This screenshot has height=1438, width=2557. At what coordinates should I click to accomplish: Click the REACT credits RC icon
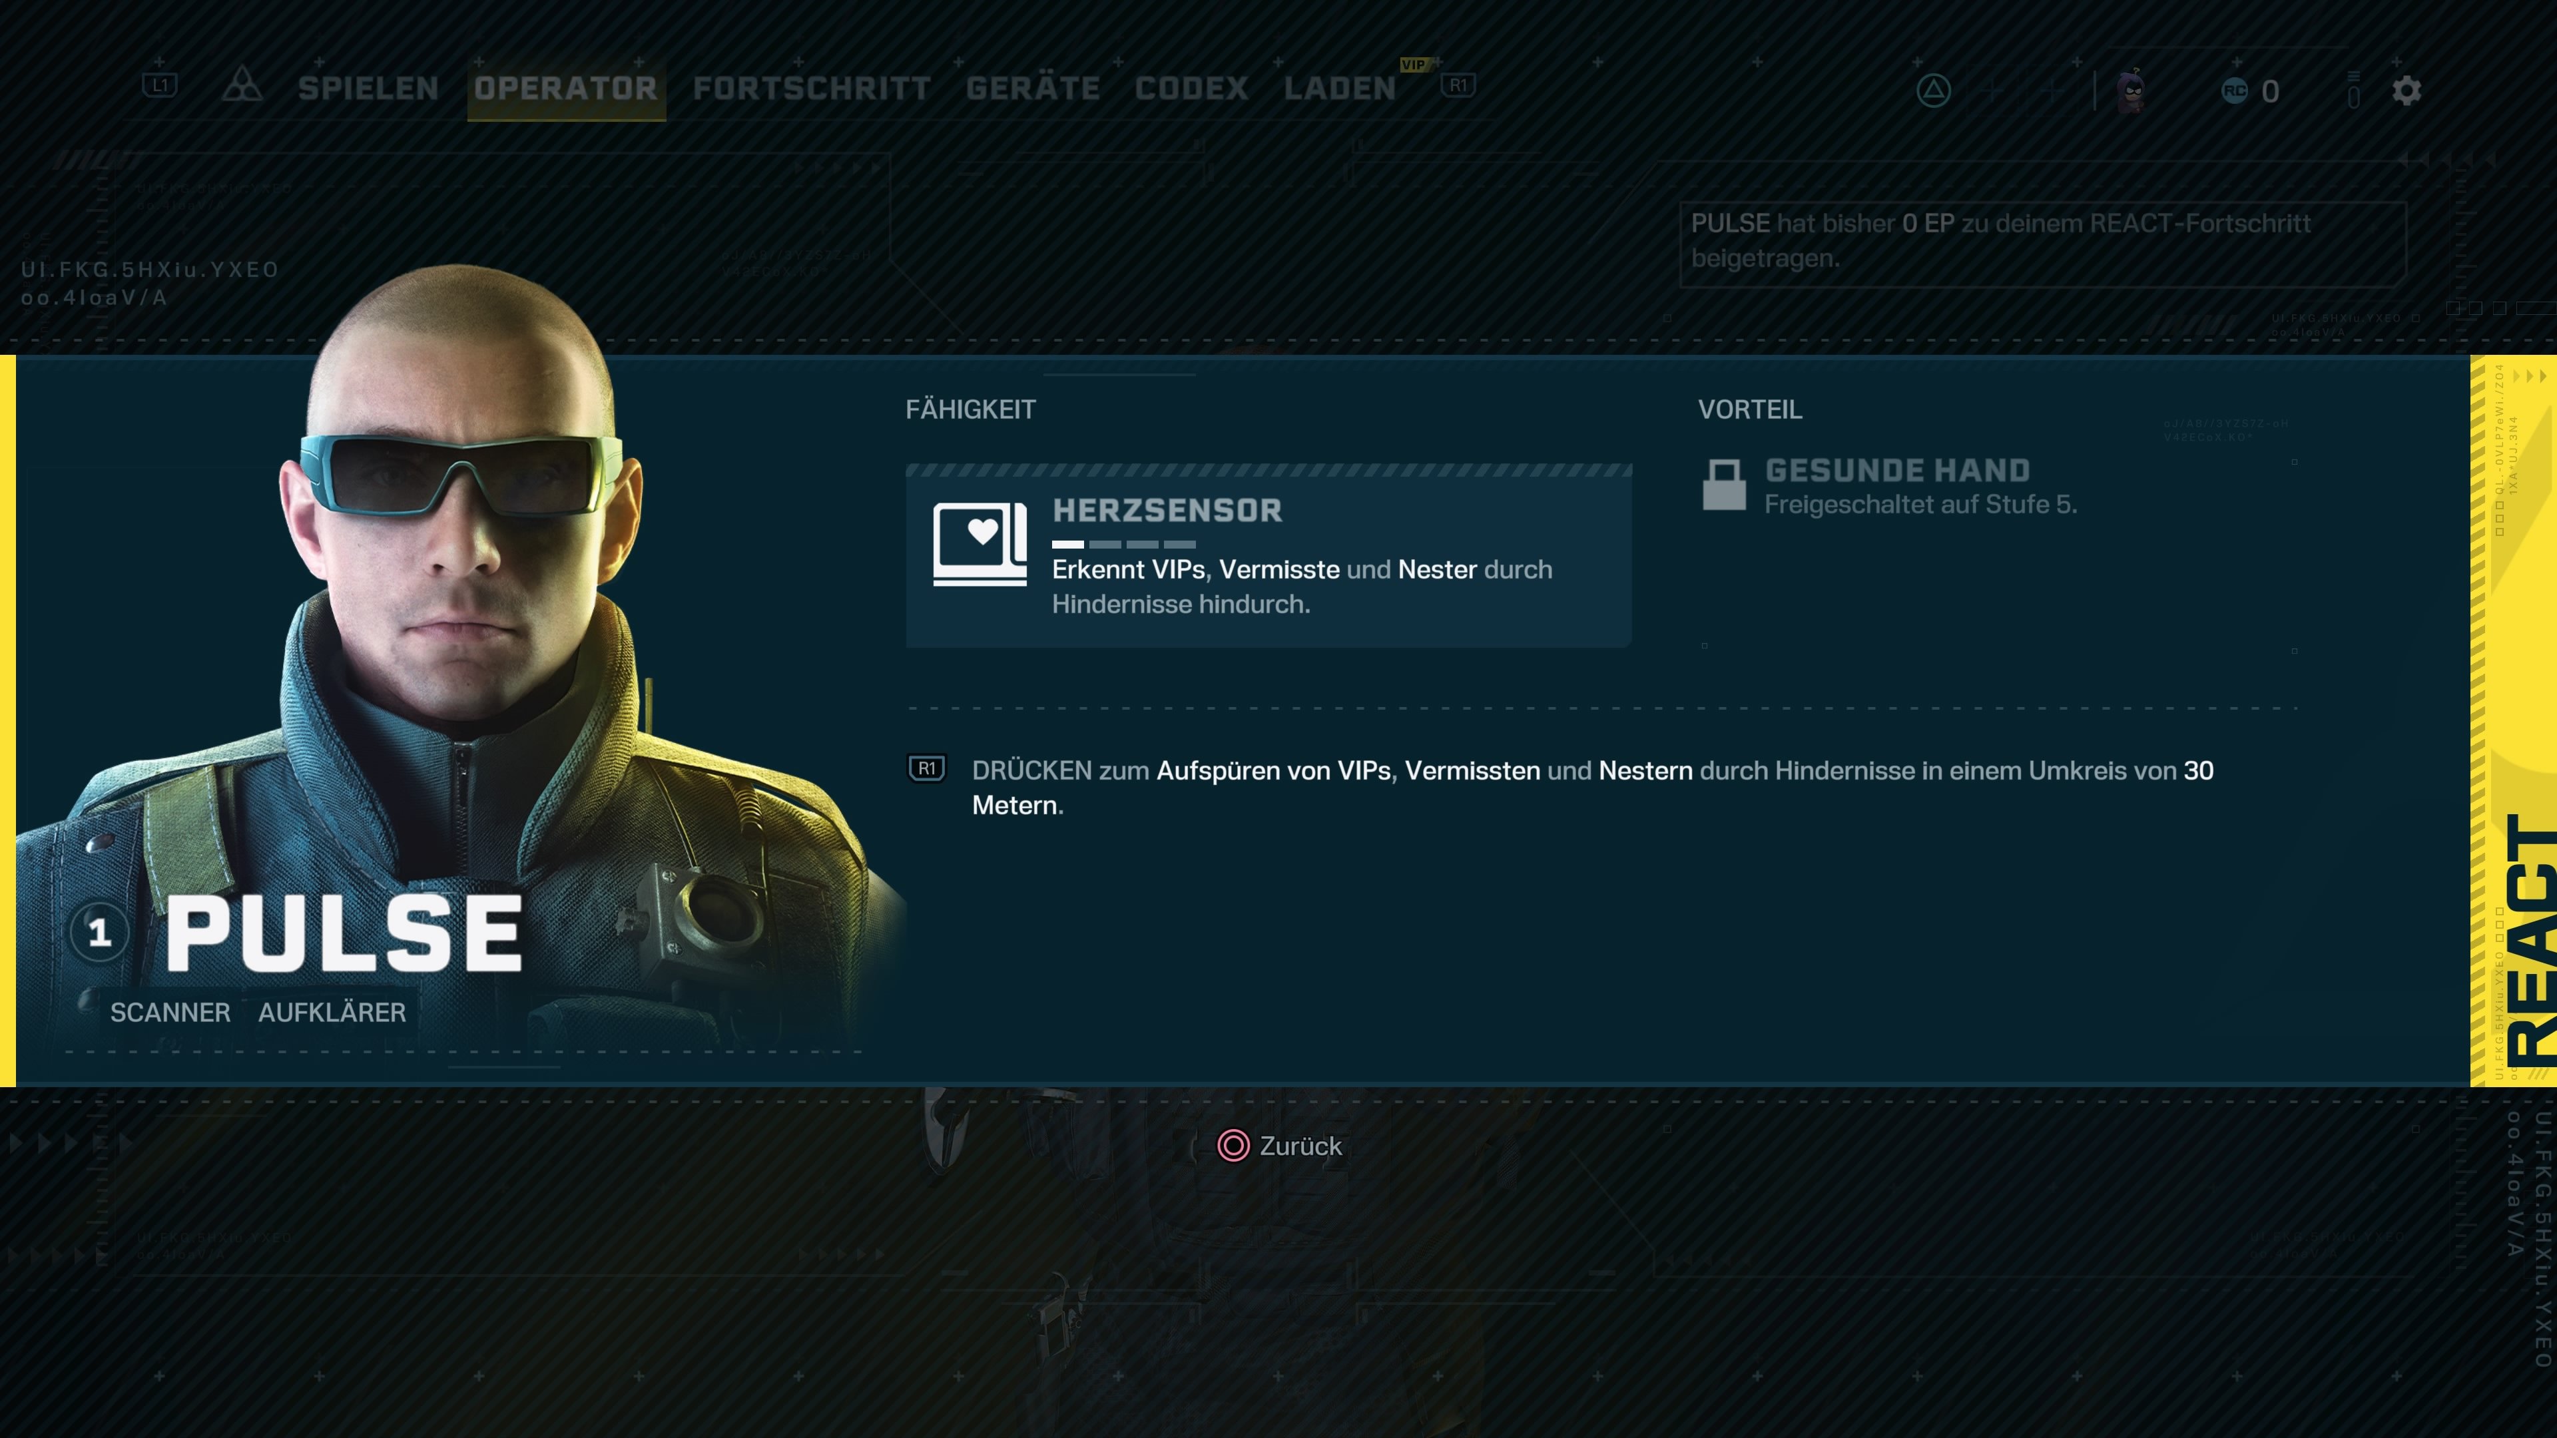click(x=2233, y=91)
